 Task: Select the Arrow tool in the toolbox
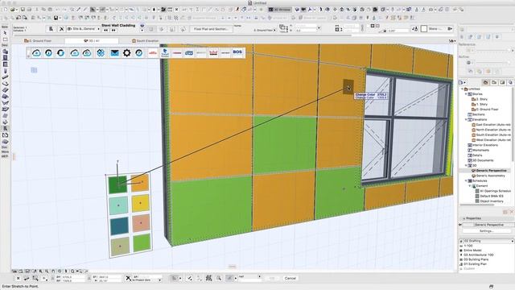[5, 33]
